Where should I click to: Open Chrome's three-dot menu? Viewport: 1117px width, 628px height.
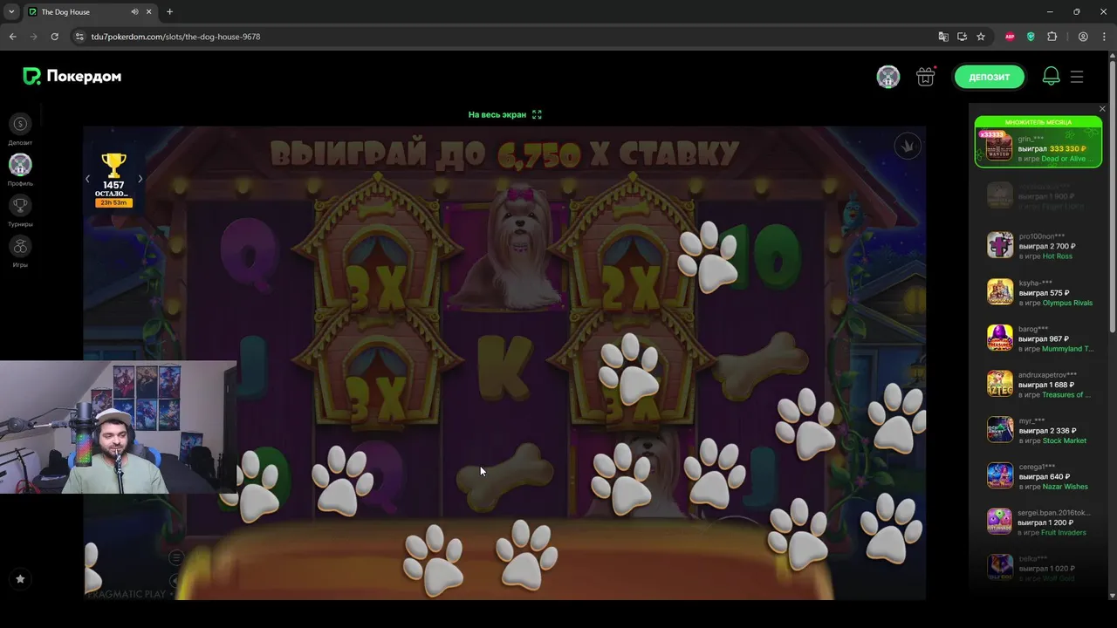pyautogui.click(x=1104, y=37)
